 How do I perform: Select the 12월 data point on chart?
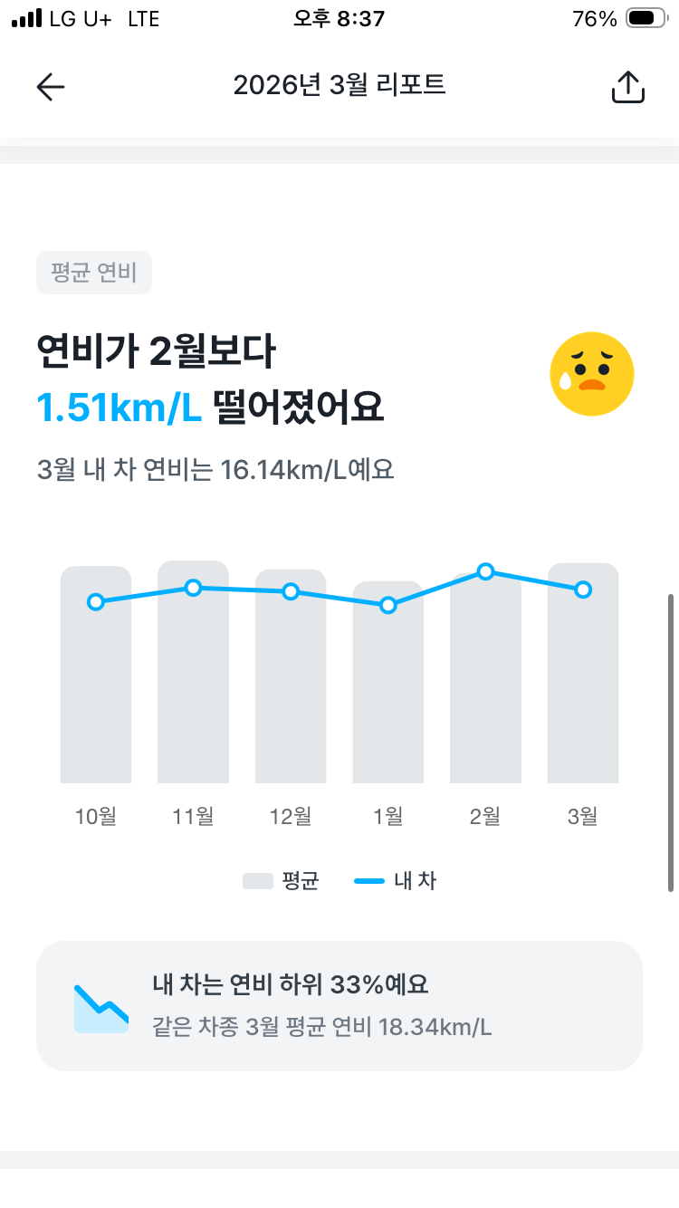tap(291, 591)
